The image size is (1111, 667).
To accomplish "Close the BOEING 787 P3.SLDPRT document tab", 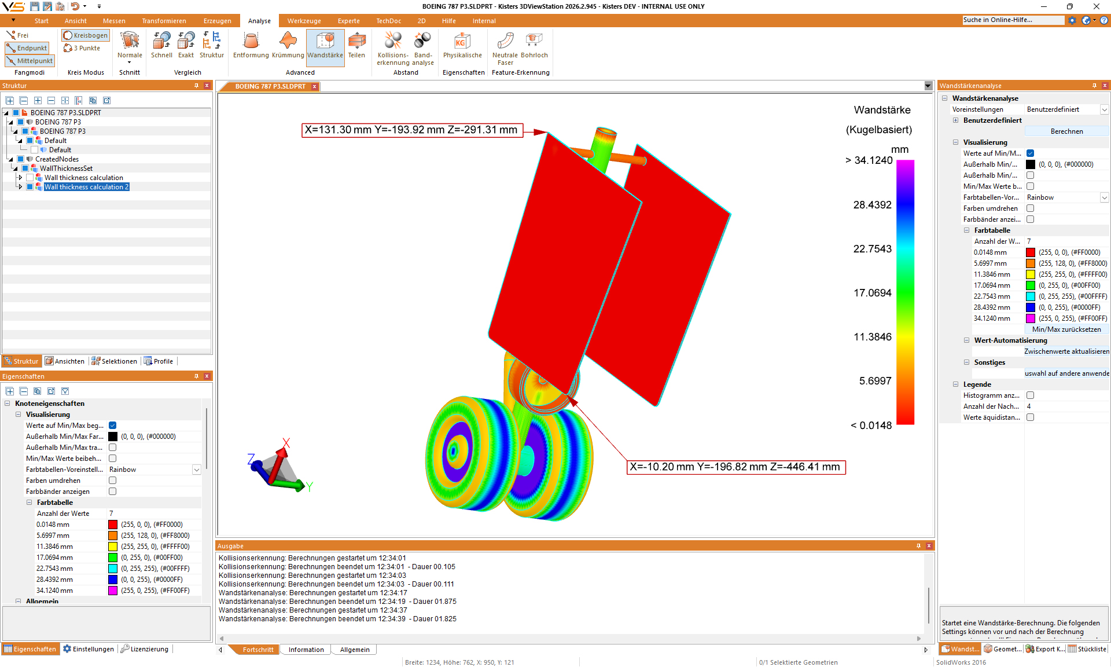I will 315,86.
